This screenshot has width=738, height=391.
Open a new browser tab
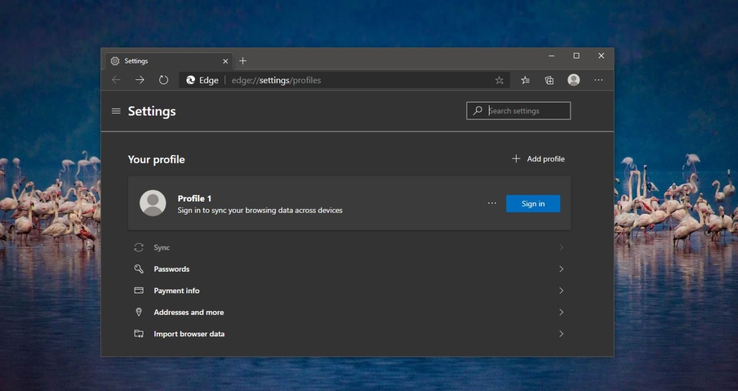pyautogui.click(x=242, y=61)
